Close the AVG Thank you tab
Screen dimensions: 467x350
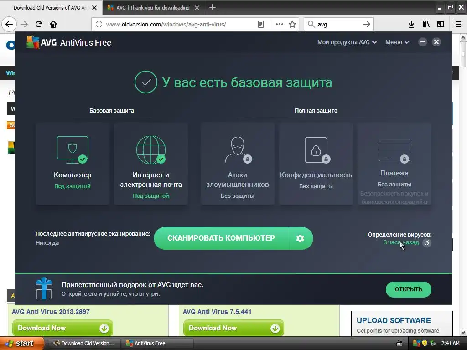coord(197,8)
